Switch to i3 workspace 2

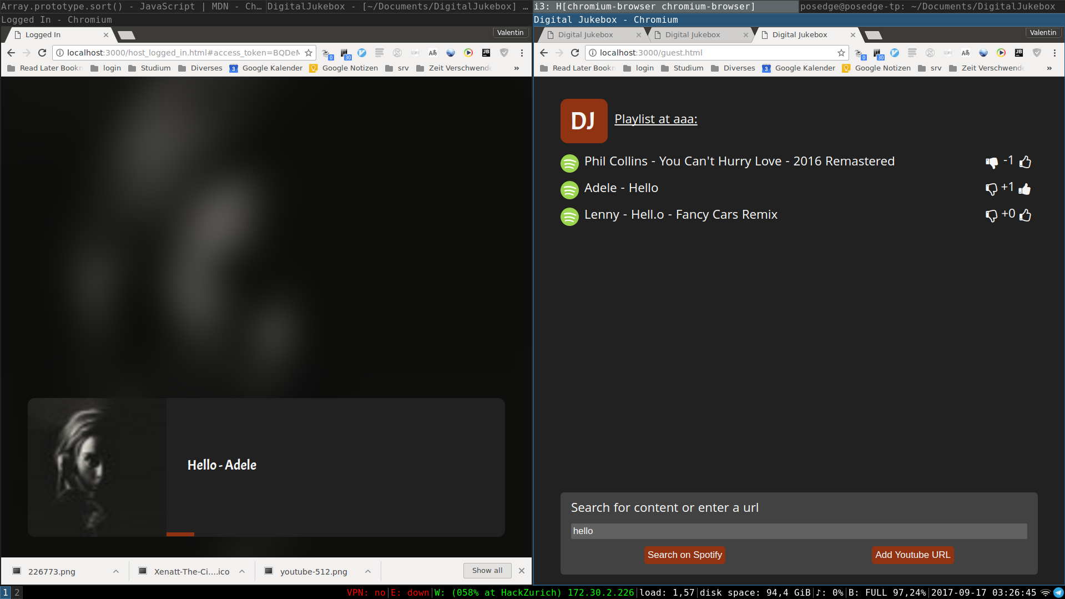17,592
